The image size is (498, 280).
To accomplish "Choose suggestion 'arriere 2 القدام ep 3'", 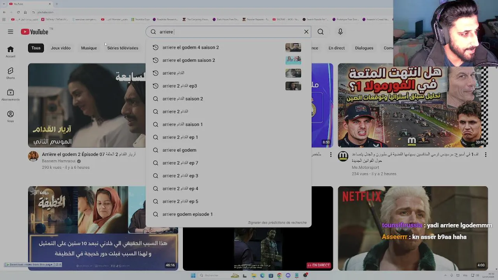I will click(228, 176).
